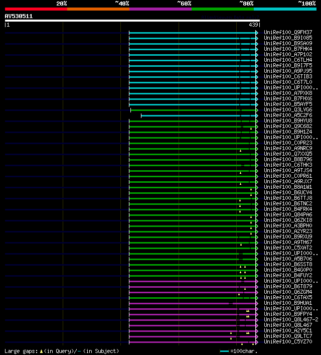This screenshot has height=355, width=321.
Task: Select the UniRef100_B4G0P0 label
Action: pos(288,270)
